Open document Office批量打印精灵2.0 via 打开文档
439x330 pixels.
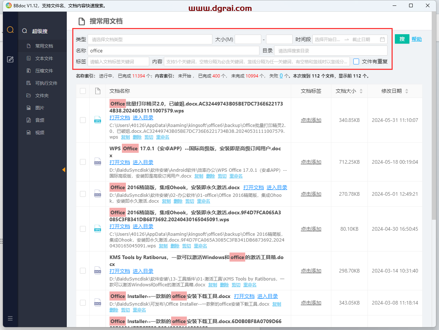(x=120, y=118)
